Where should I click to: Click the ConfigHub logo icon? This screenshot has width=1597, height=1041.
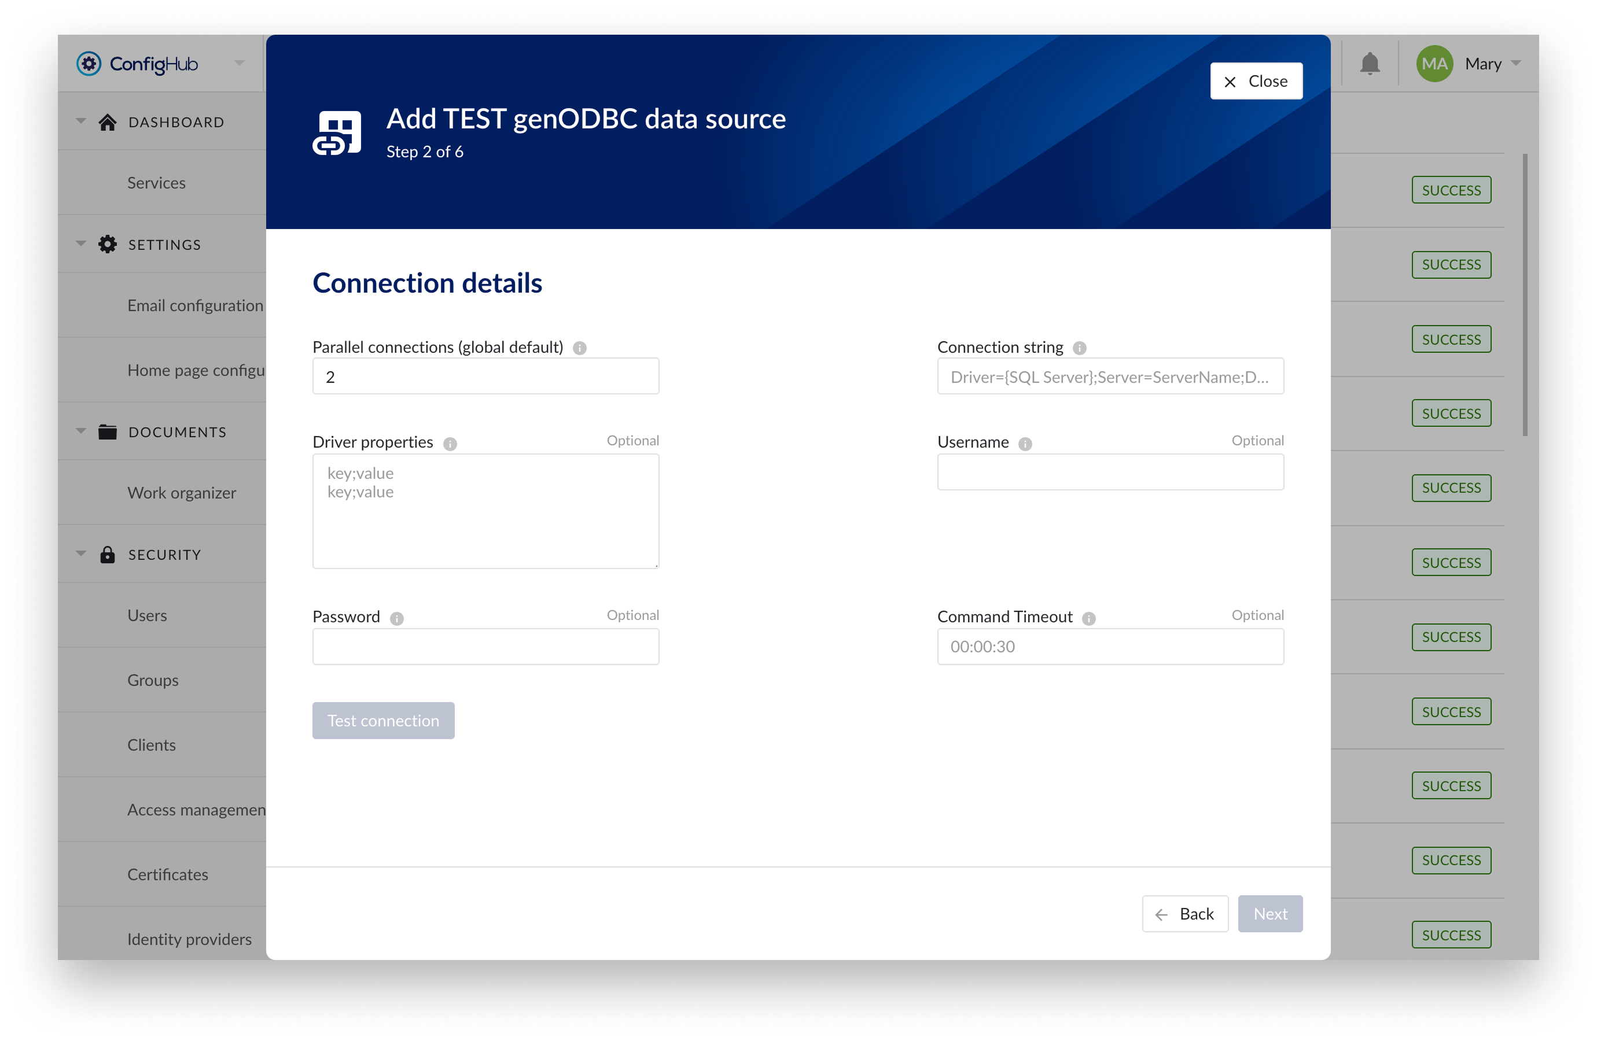[x=89, y=64]
